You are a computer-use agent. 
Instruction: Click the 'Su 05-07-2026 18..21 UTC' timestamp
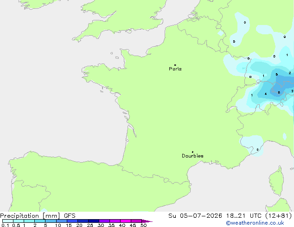[x=215, y=216]
